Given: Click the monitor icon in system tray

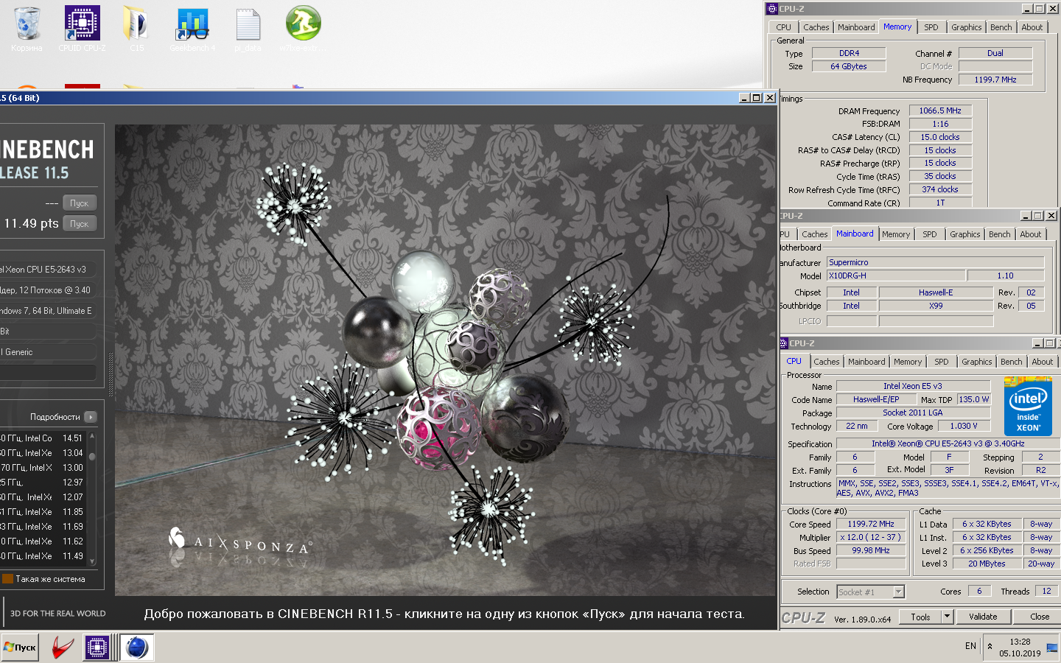Looking at the screenshot, I should tap(1051, 648).
